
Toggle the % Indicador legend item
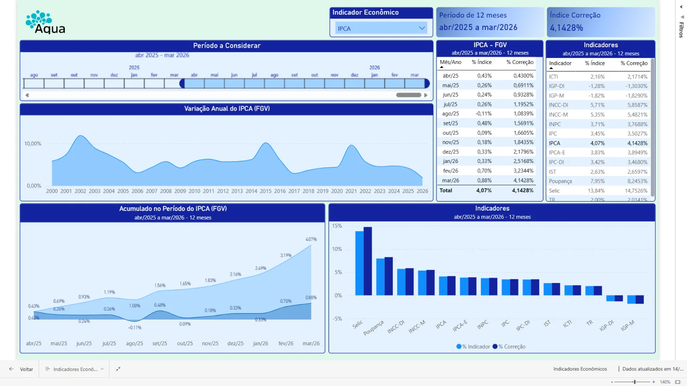tap(473, 347)
